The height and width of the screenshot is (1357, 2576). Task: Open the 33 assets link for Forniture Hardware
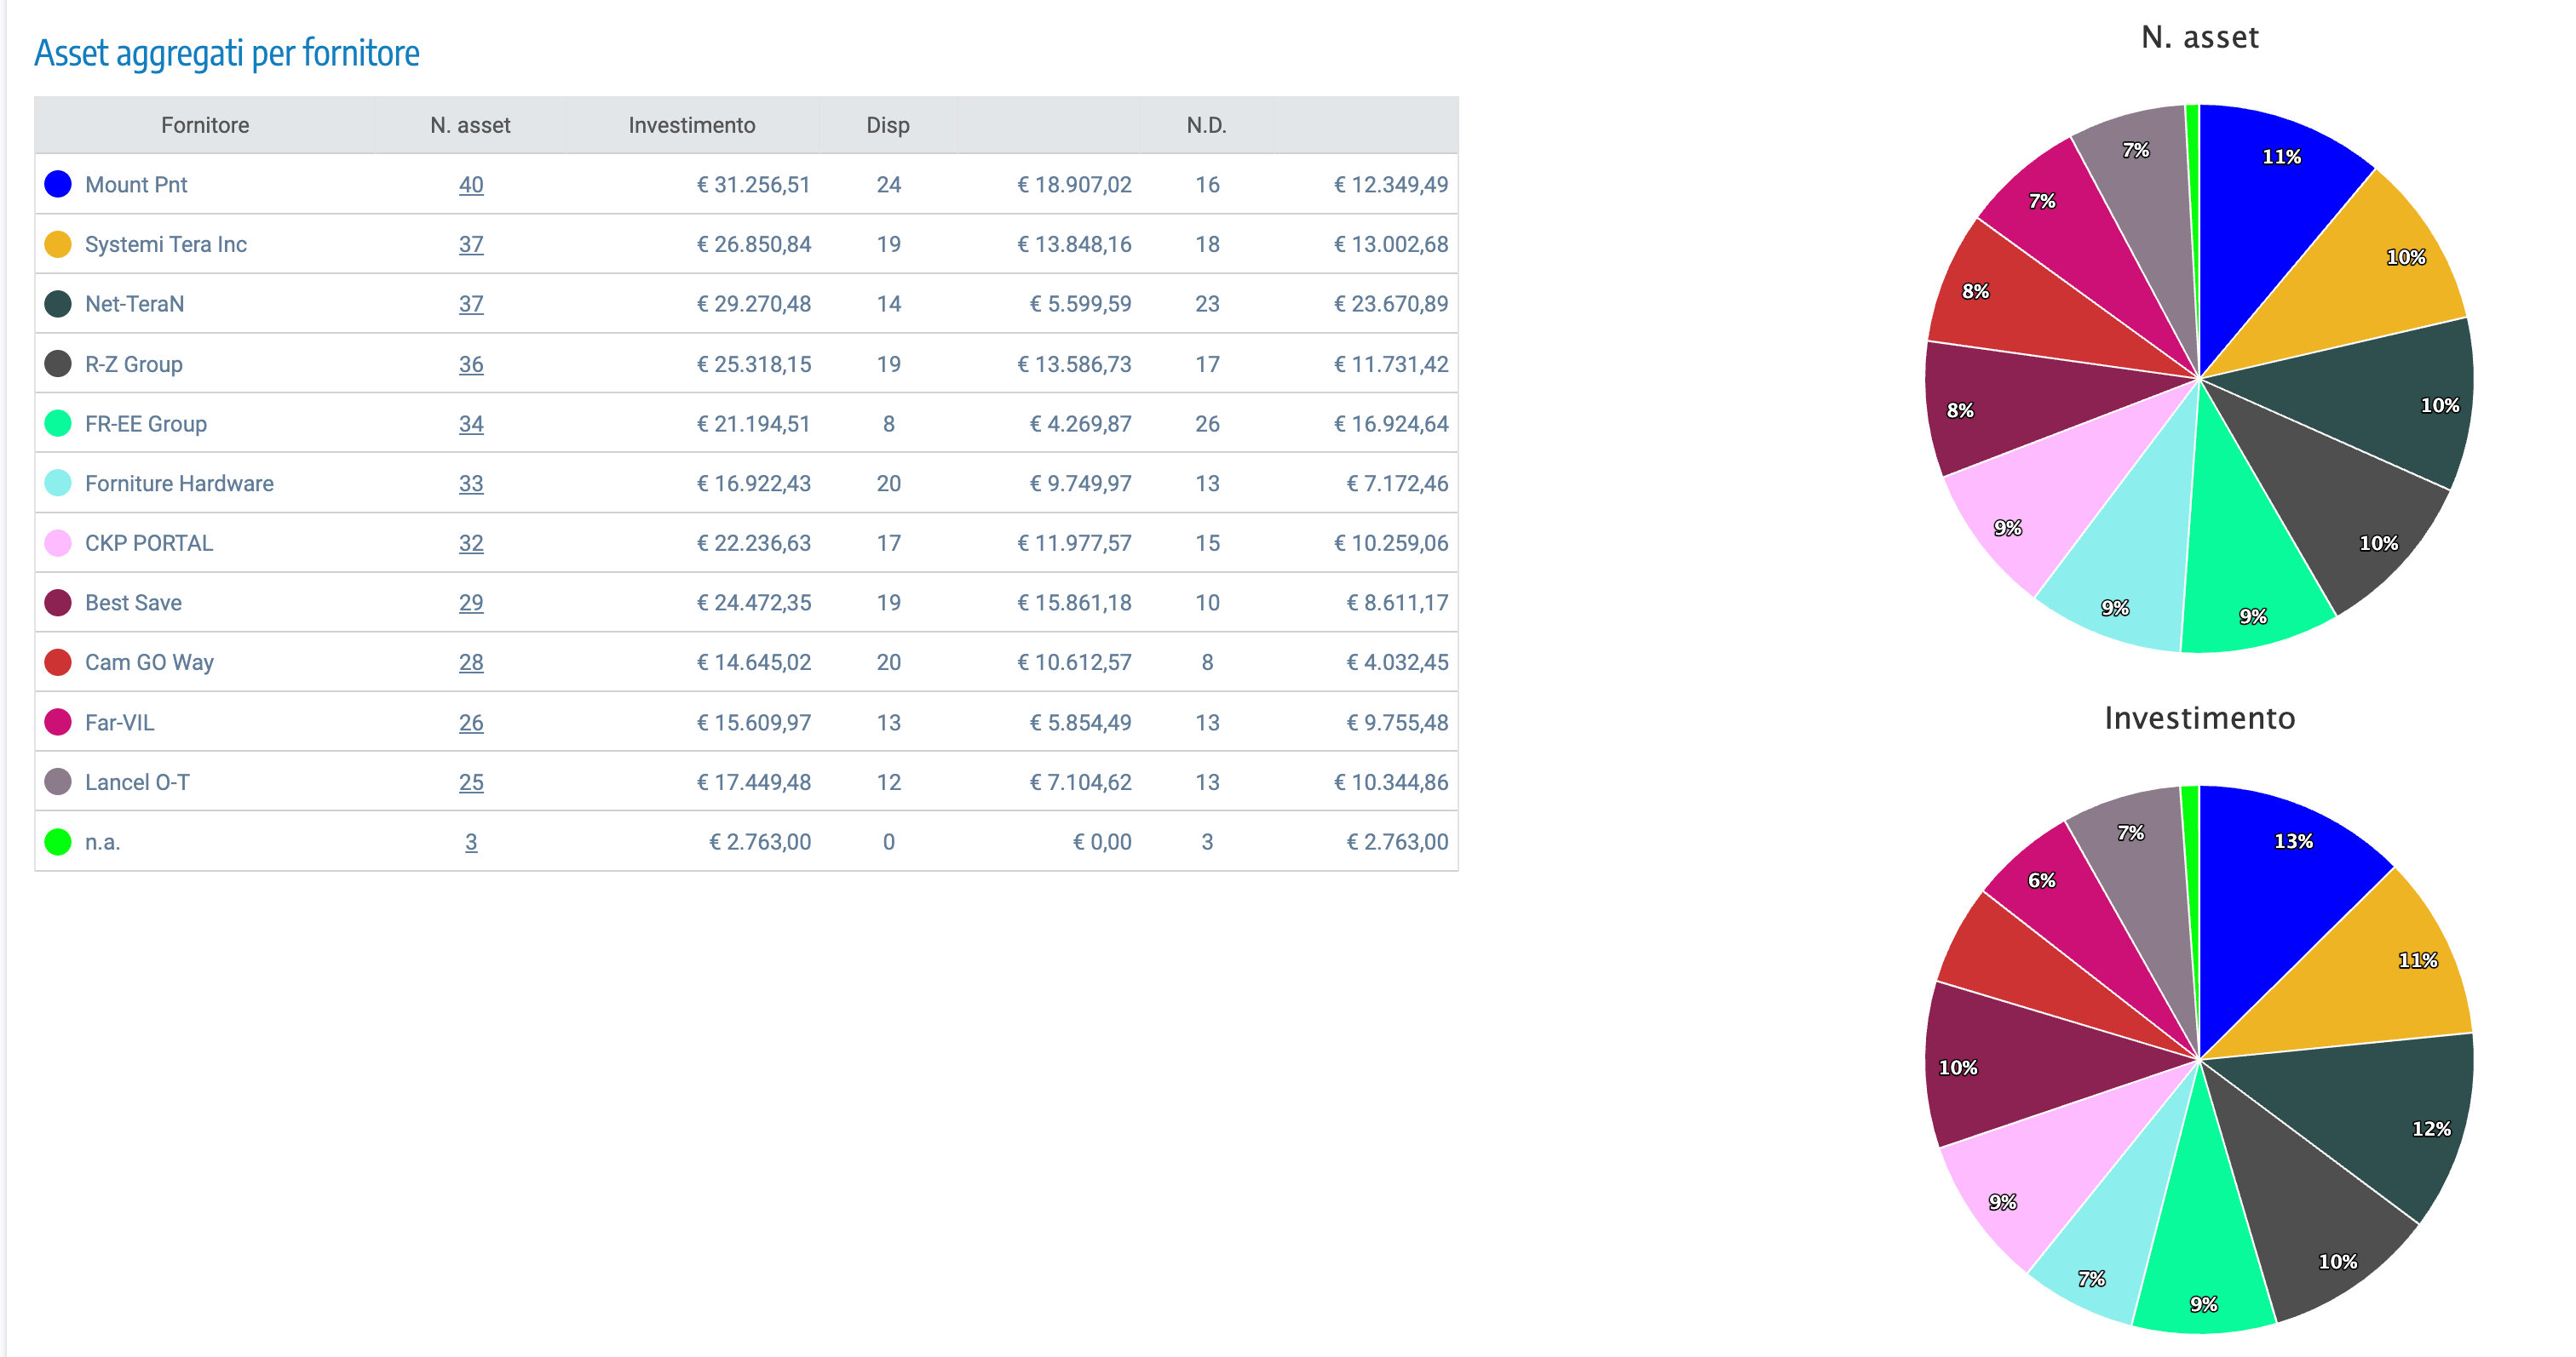click(x=471, y=484)
